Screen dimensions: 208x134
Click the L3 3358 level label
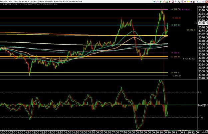175,57
